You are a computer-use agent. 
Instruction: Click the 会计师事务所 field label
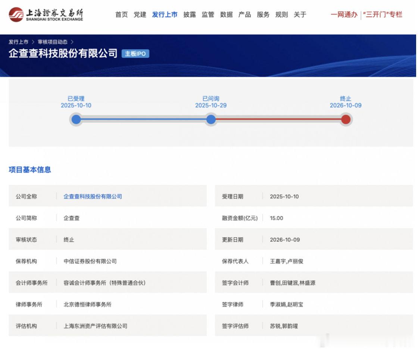31,282
